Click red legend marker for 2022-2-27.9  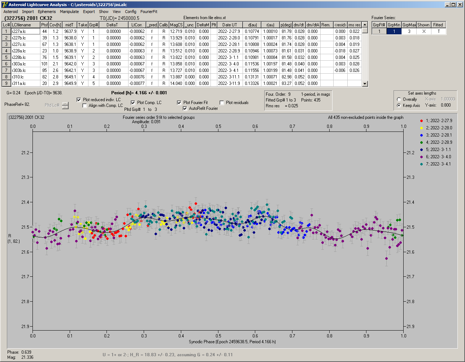click(422, 121)
